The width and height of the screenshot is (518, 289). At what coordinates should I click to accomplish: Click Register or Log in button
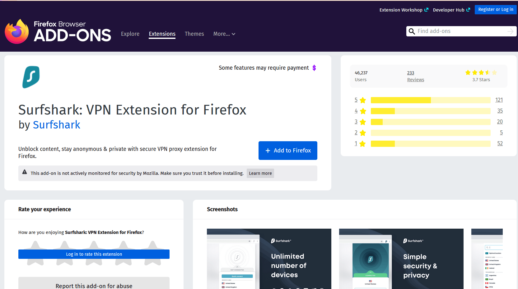click(x=496, y=10)
